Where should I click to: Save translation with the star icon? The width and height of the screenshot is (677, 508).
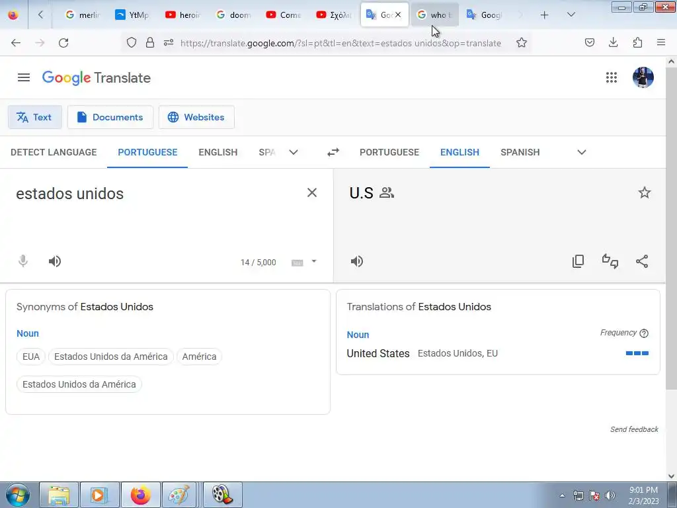[x=644, y=192]
